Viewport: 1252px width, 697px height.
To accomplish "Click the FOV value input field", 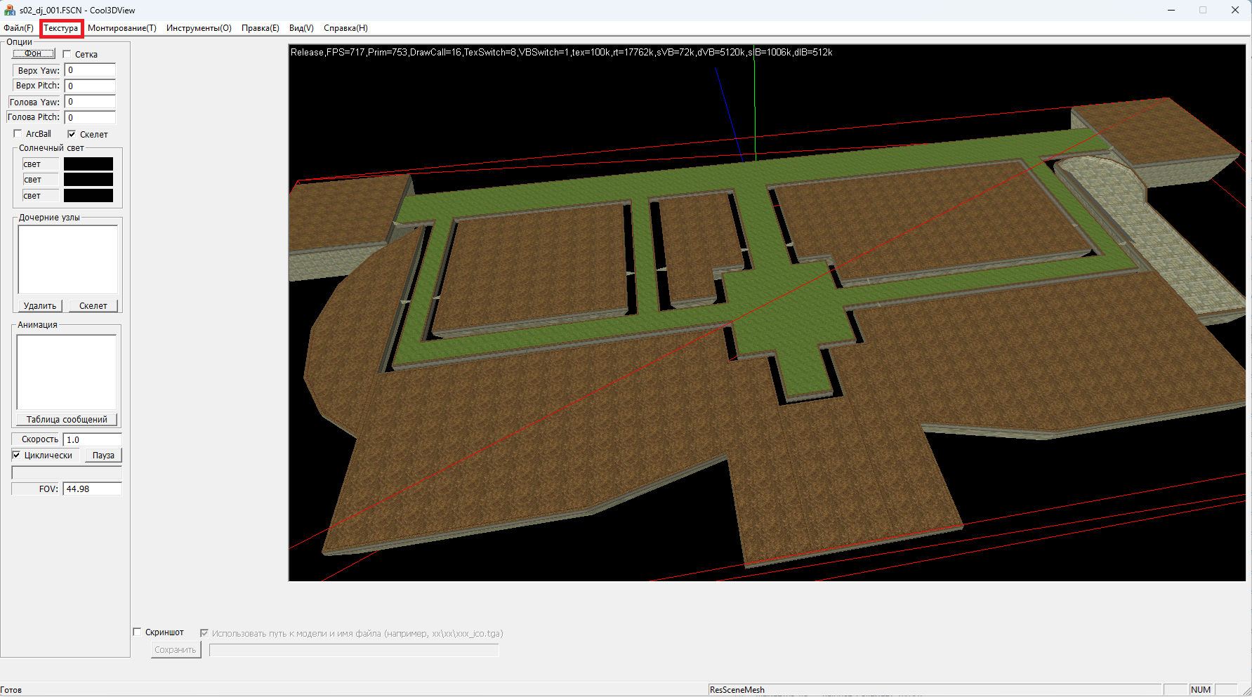I will 92,489.
